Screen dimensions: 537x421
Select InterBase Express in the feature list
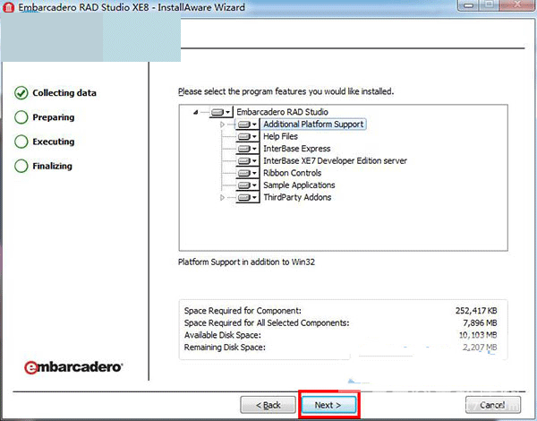[x=296, y=149]
